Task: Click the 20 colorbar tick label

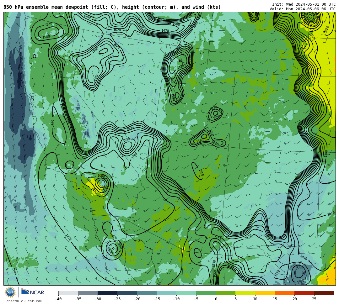Action: pos(294,299)
